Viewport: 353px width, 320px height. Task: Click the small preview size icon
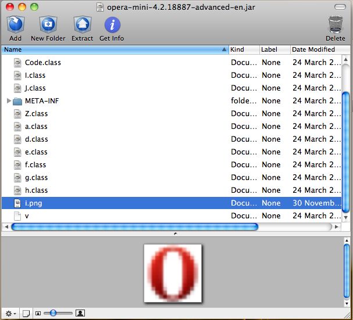click(x=38, y=313)
